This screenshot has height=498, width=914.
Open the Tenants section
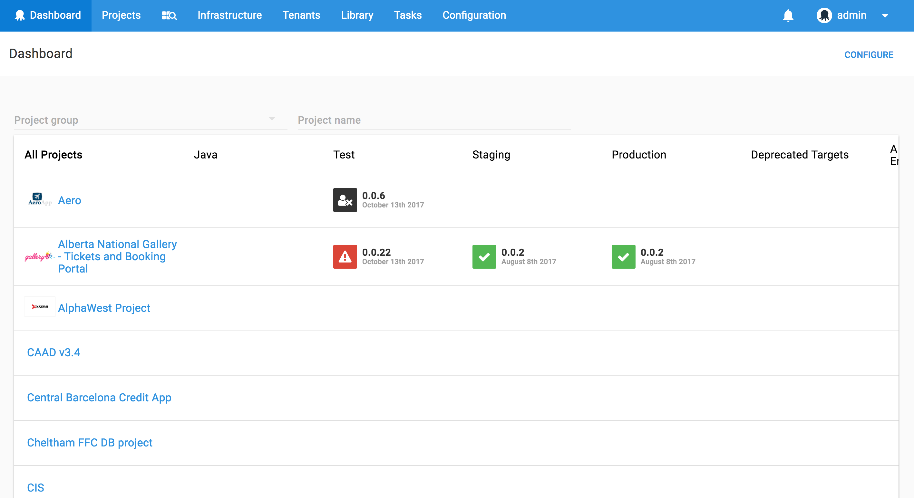301,15
